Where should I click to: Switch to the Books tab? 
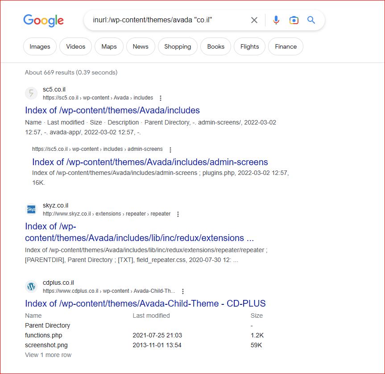(216, 46)
